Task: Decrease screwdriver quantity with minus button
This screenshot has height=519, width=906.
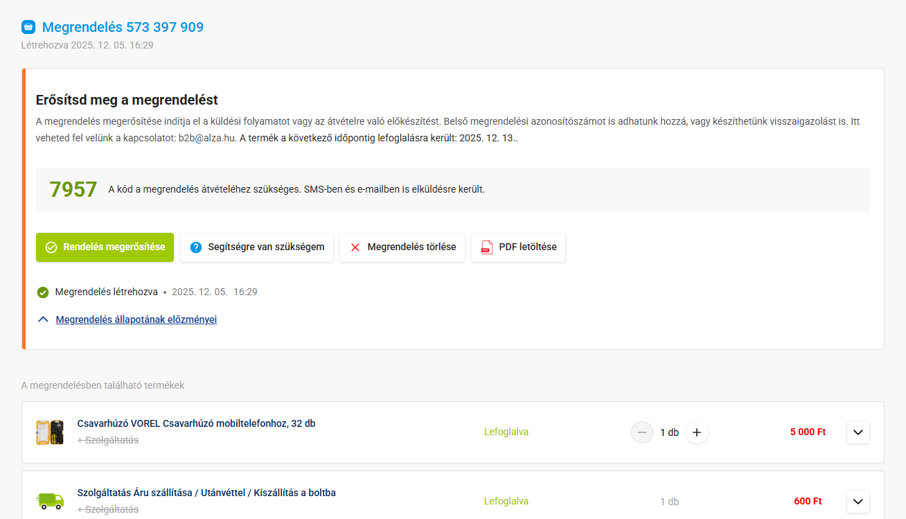Action: tap(642, 432)
